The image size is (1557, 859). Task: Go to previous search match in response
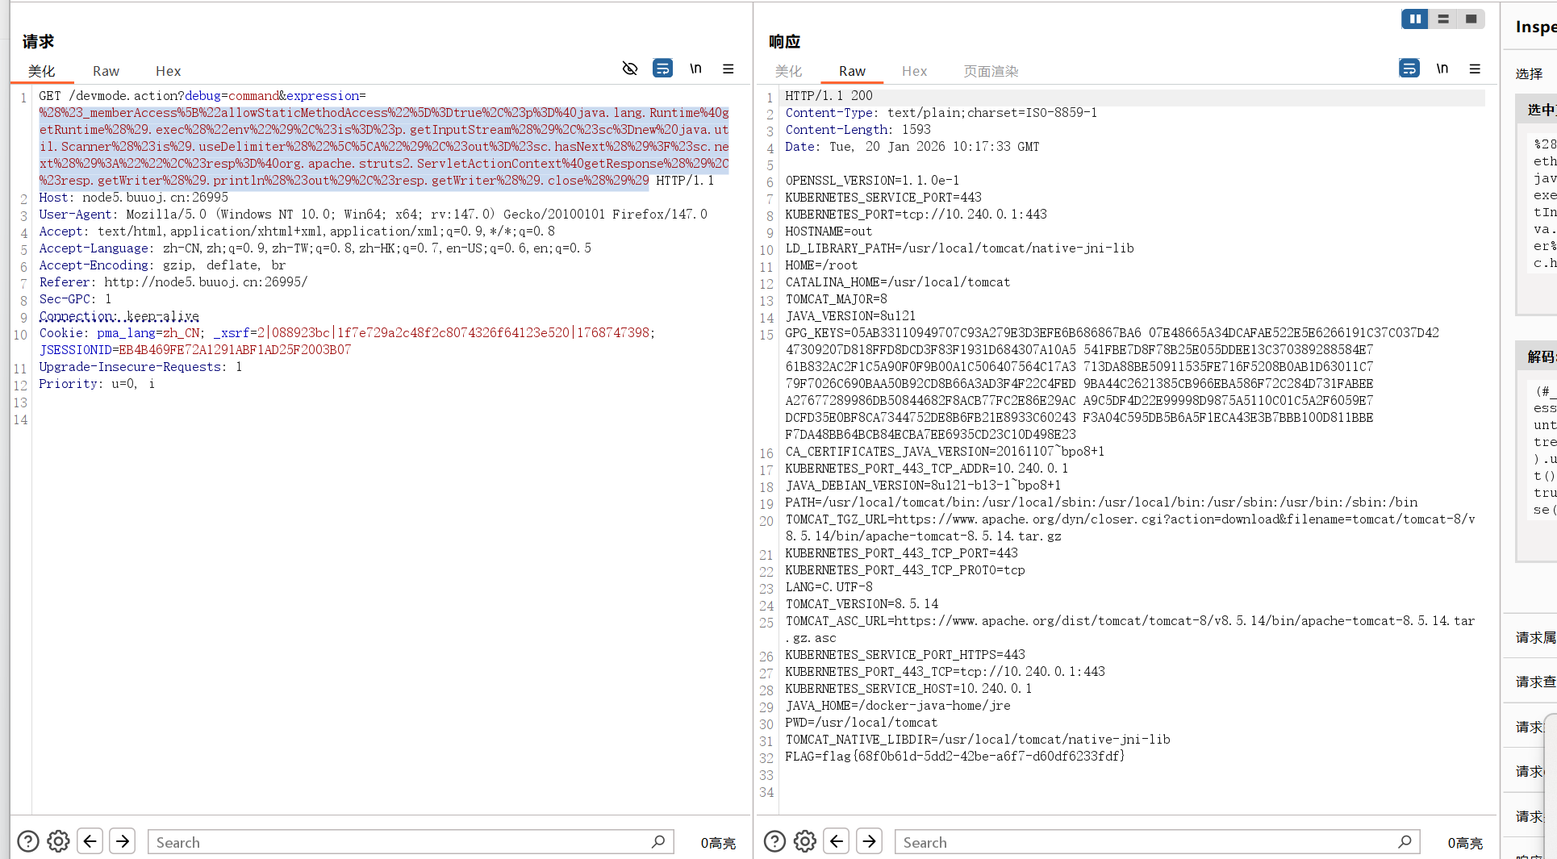(x=837, y=841)
